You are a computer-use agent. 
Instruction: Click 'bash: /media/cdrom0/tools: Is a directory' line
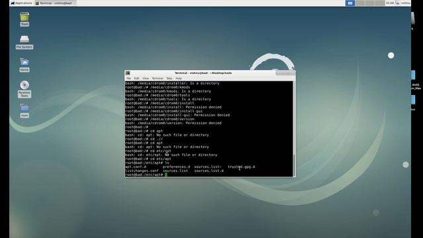(168, 99)
